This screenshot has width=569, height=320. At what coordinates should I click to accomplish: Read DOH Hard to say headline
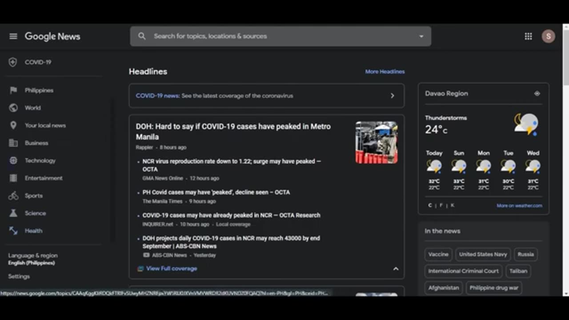coord(233,132)
